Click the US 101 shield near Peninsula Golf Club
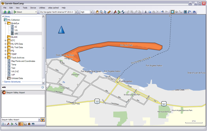The image size is (207, 131). [164, 104]
